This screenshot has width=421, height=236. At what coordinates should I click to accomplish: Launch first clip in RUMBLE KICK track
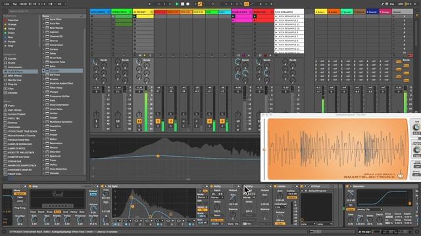point(234,16)
